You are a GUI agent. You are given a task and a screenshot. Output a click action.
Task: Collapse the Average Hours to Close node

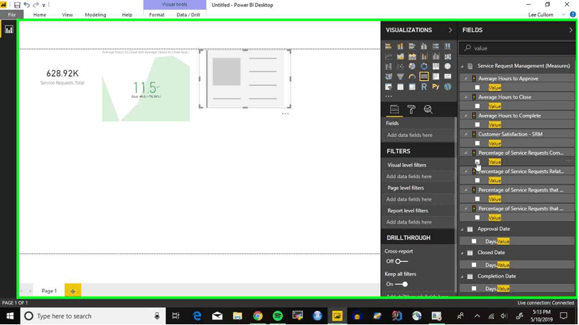pyautogui.click(x=466, y=97)
